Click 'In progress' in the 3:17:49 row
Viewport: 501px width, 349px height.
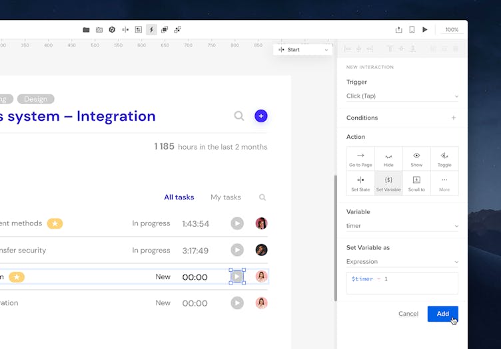pyautogui.click(x=151, y=250)
